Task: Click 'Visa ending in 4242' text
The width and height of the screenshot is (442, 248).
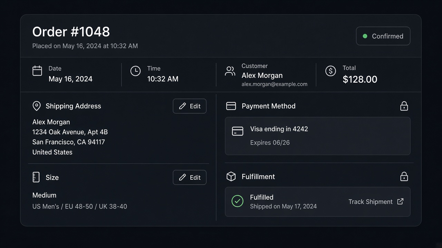Action: (x=279, y=129)
